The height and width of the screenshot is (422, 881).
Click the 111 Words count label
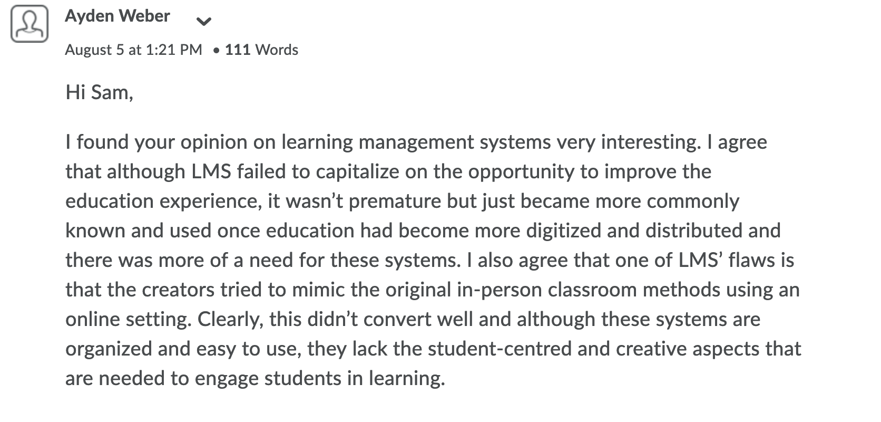click(261, 50)
